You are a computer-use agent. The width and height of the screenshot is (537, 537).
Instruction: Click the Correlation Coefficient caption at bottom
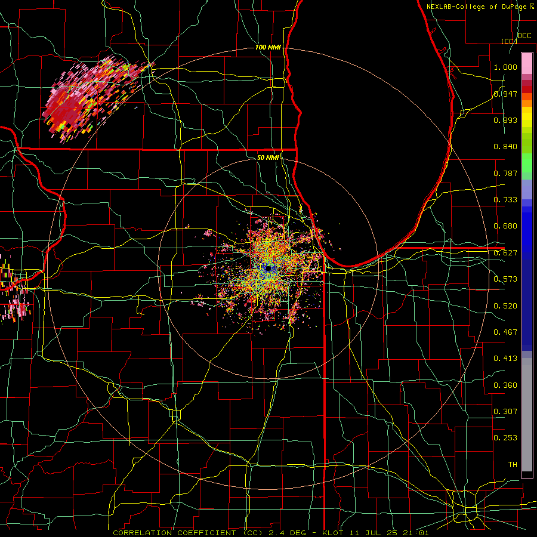click(270, 533)
